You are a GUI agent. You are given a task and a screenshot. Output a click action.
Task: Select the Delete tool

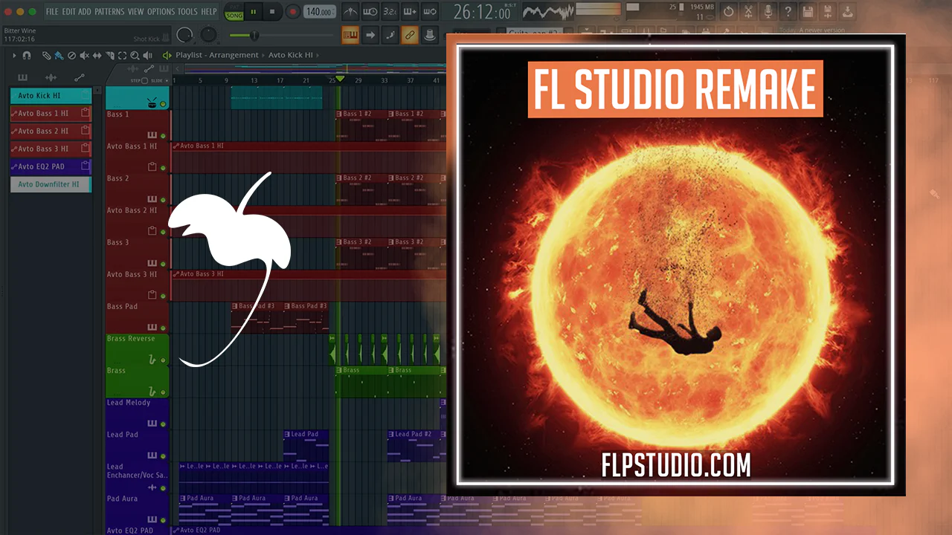[x=71, y=55]
